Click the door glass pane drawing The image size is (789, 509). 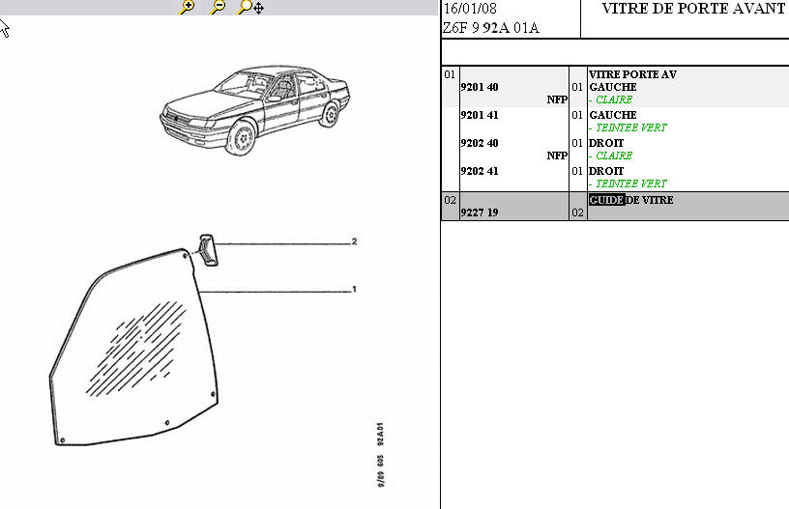click(x=135, y=357)
